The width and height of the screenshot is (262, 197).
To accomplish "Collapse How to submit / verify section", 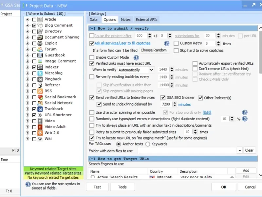I will [x=92, y=29].
